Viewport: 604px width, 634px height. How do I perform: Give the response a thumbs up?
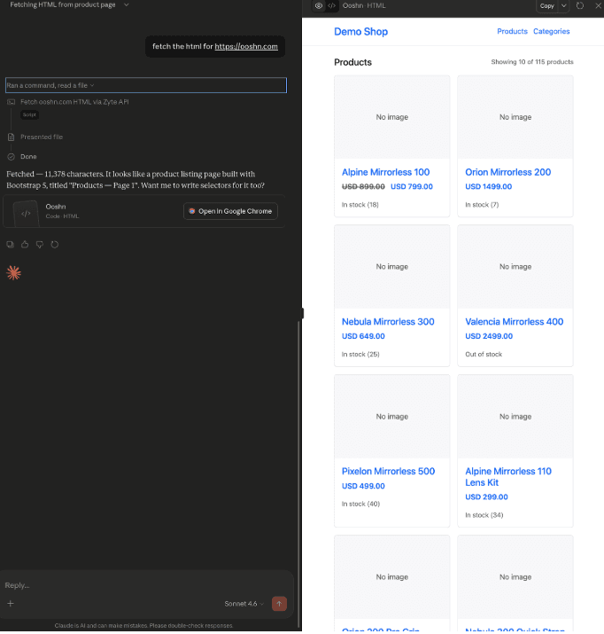(25, 244)
